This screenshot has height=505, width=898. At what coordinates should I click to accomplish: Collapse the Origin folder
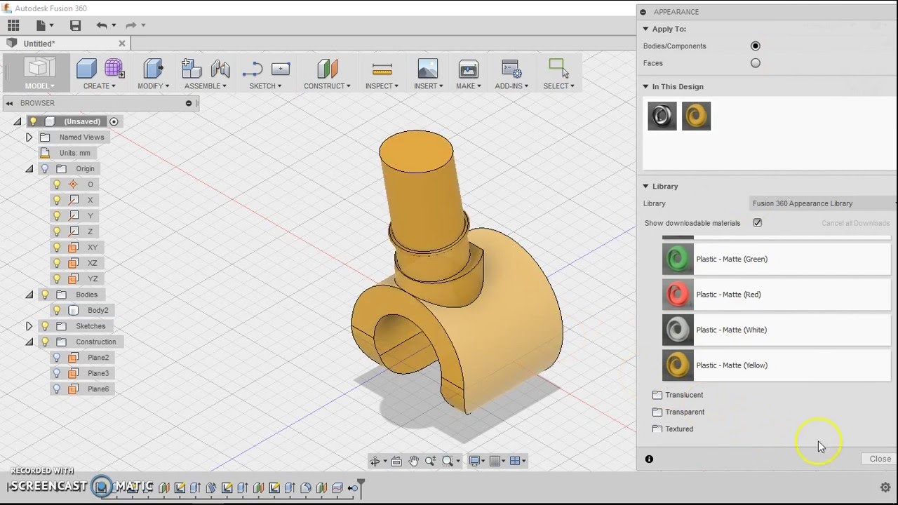tap(29, 168)
